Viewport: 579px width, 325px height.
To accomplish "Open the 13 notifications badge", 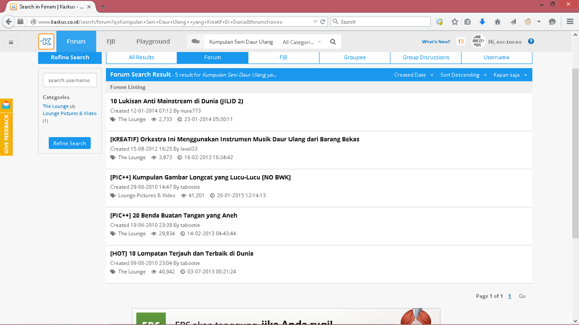I will [x=460, y=42].
